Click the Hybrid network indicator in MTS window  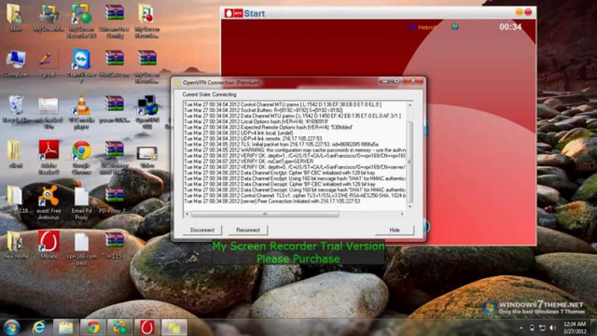click(422, 27)
